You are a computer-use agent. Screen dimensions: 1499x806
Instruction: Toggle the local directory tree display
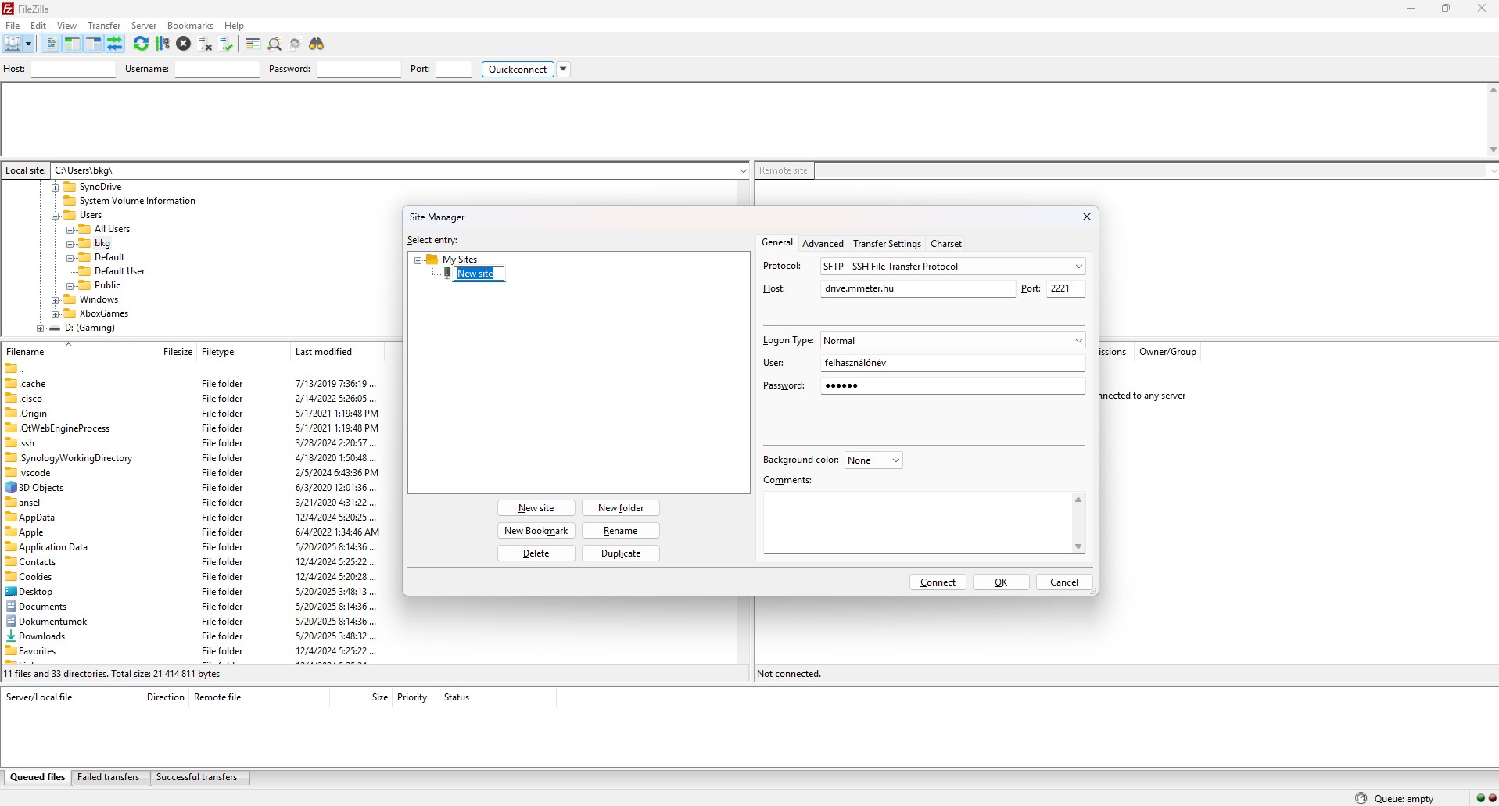(72, 44)
